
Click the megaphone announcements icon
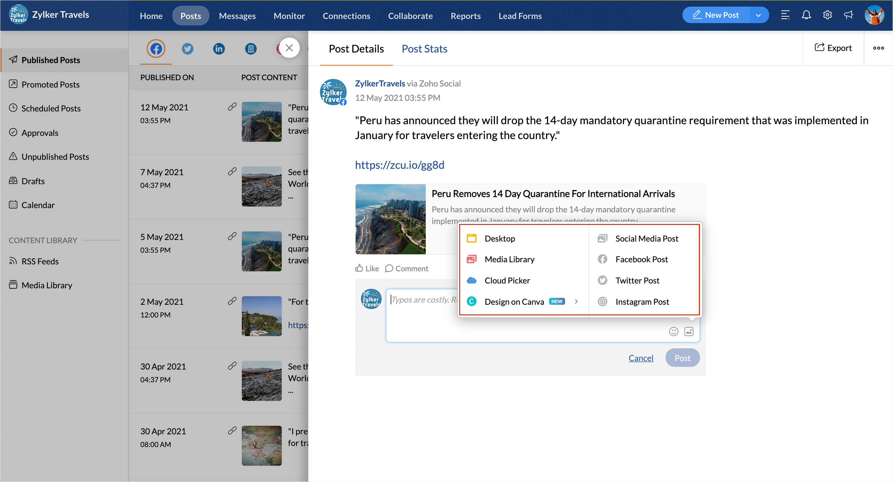tap(848, 15)
